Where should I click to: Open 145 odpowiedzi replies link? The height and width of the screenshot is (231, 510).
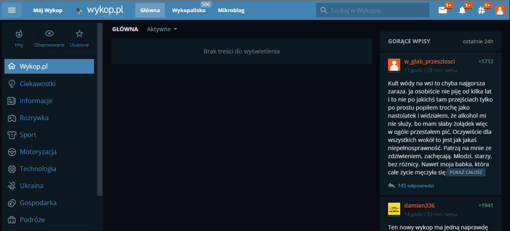[416, 186]
